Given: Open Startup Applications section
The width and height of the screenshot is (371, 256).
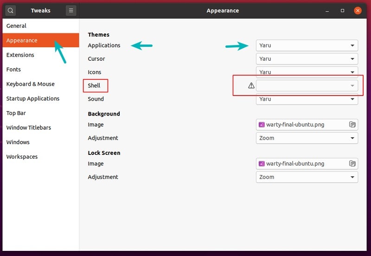Looking at the screenshot, I should pos(41,98).
